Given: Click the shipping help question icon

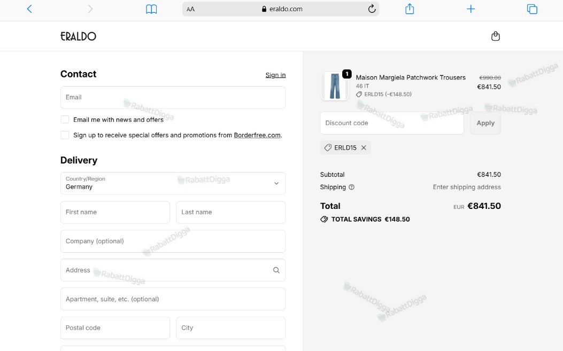Looking at the screenshot, I should tap(351, 187).
